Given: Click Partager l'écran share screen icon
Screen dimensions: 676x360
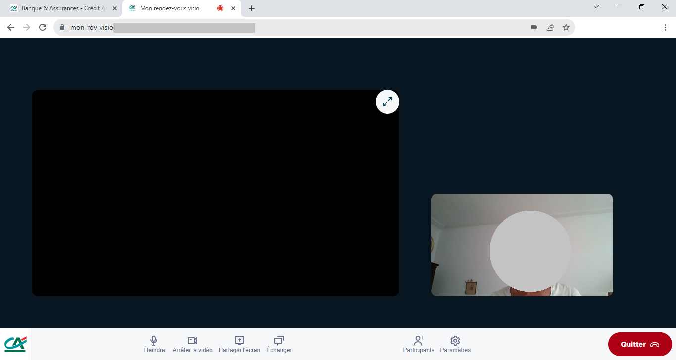Looking at the screenshot, I should (x=239, y=344).
